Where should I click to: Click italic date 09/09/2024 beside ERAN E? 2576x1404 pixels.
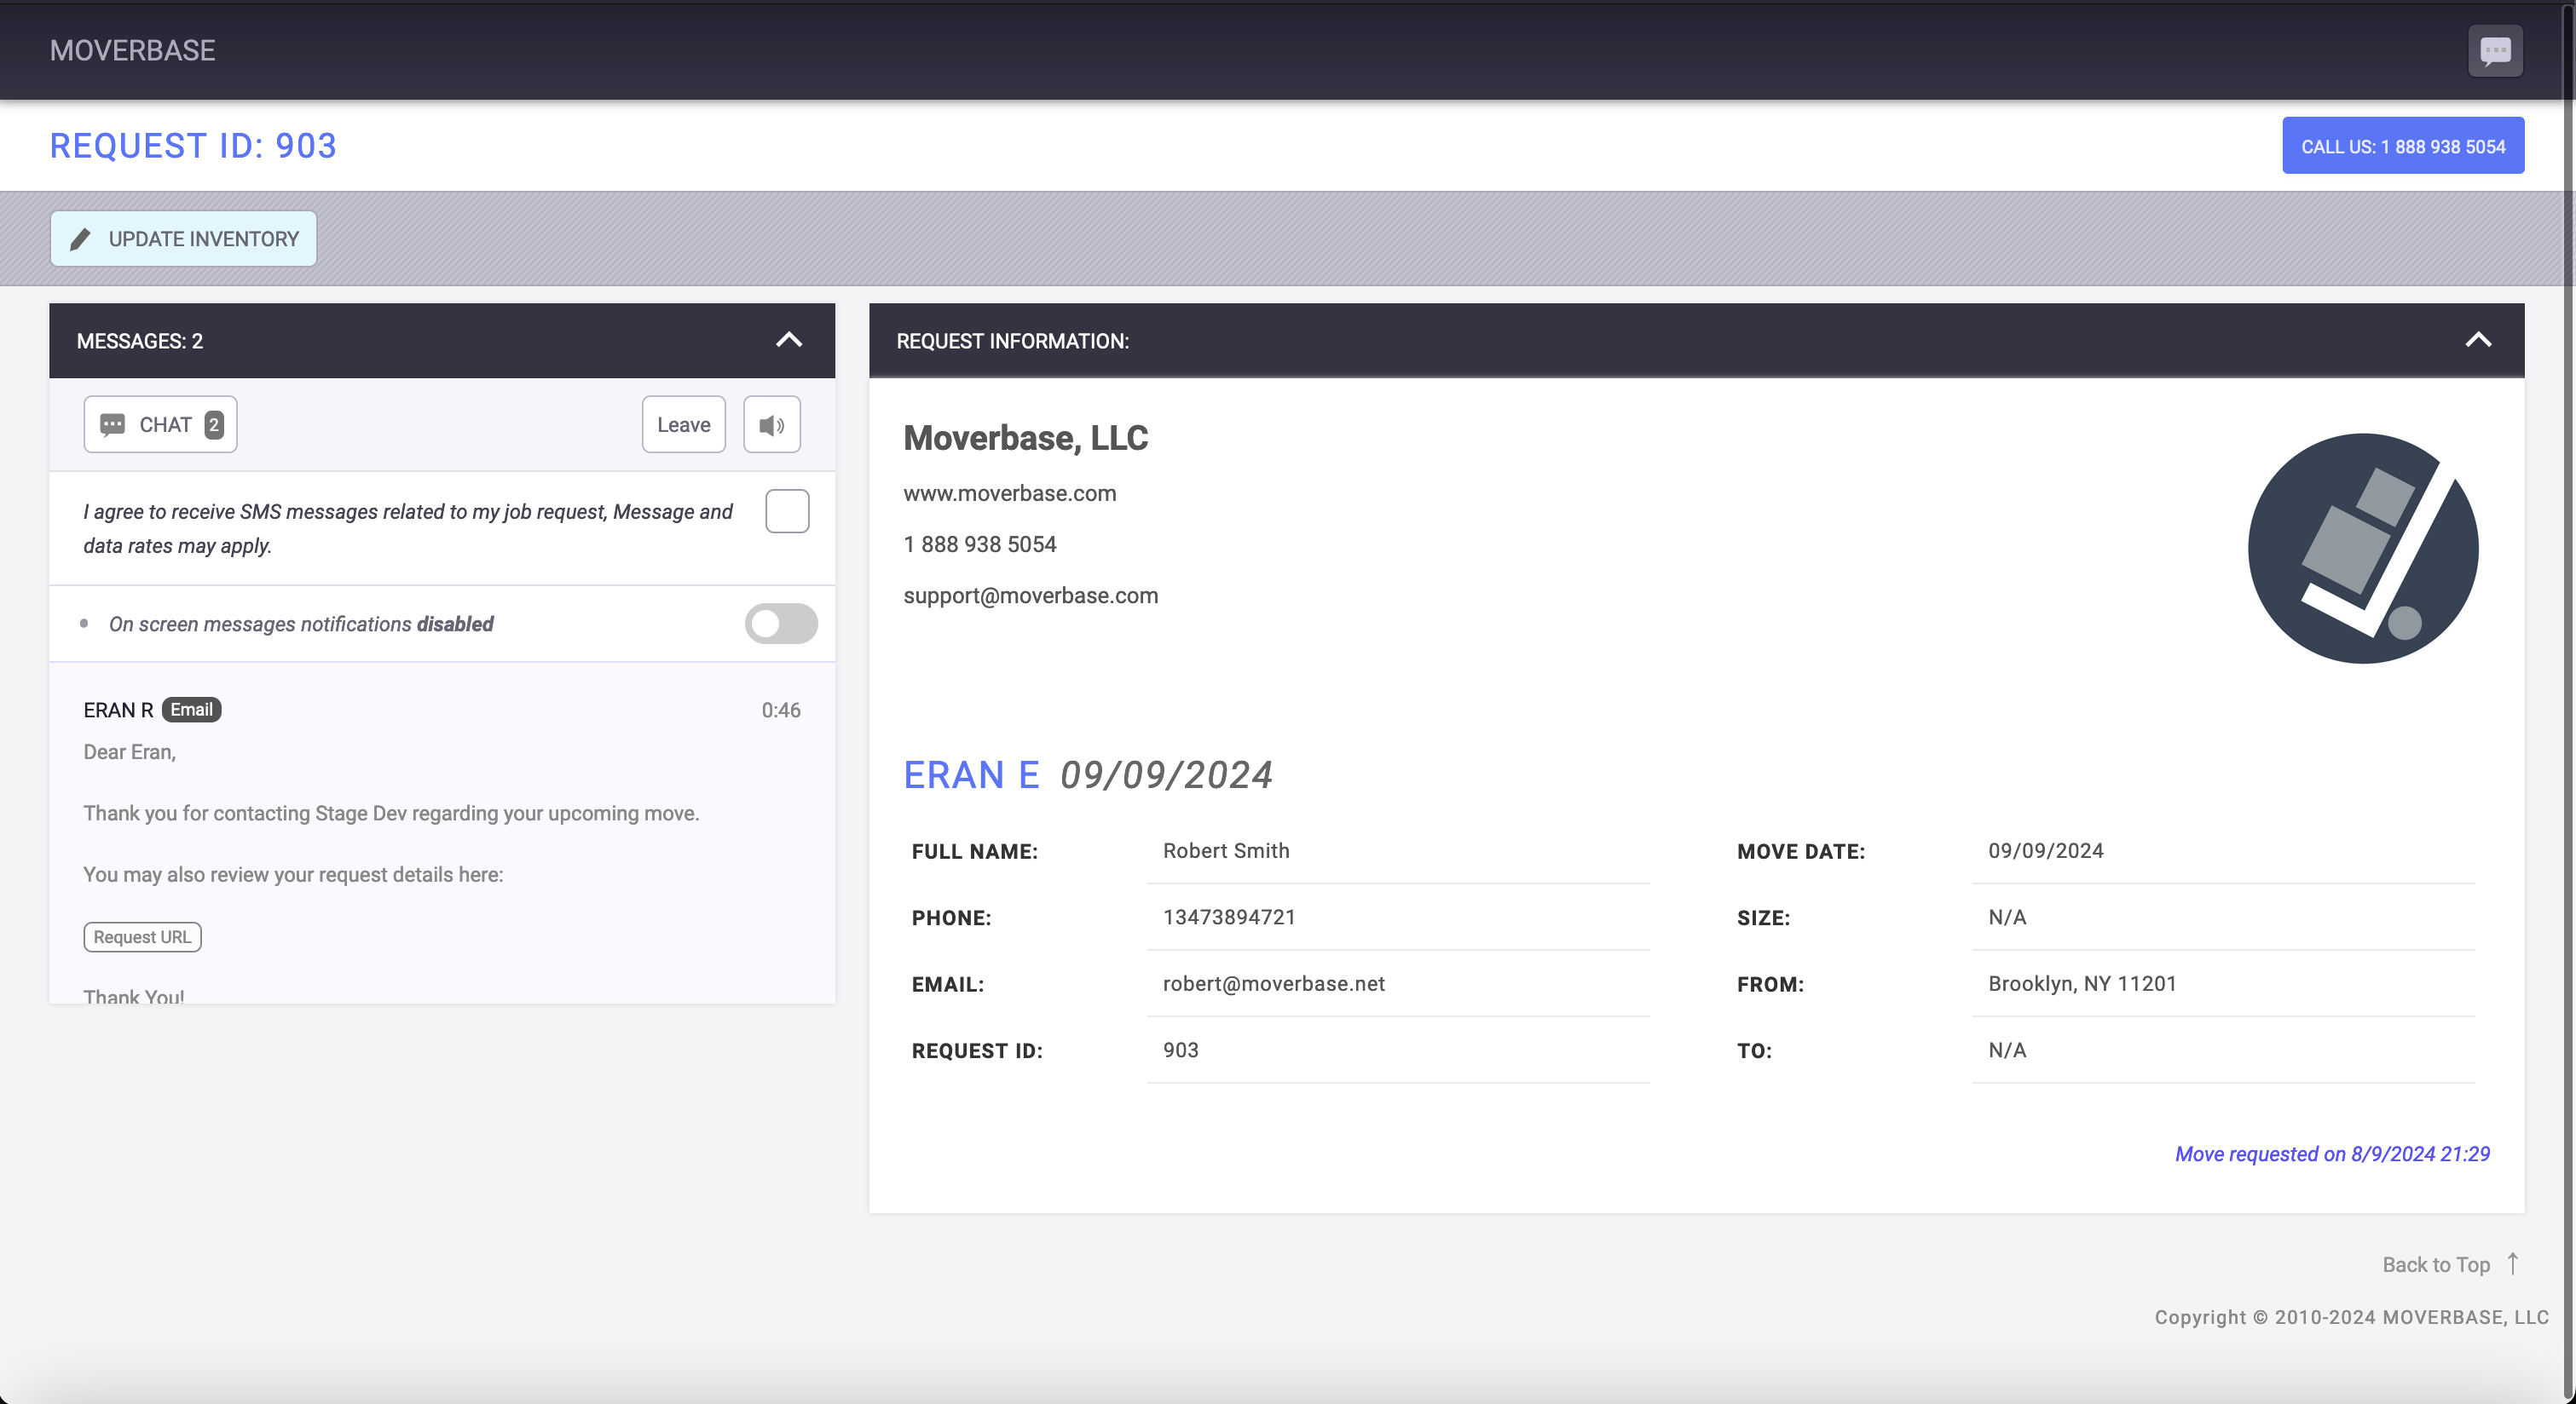tap(1166, 774)
